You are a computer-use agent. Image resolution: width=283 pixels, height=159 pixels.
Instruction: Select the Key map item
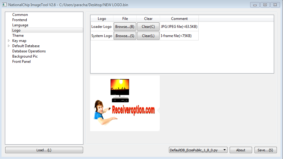(19, 41)
